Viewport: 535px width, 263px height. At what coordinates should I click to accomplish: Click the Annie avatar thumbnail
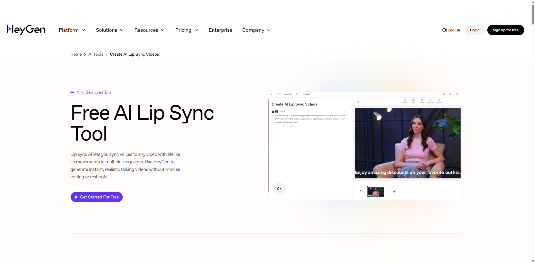(x=277, y=112)
